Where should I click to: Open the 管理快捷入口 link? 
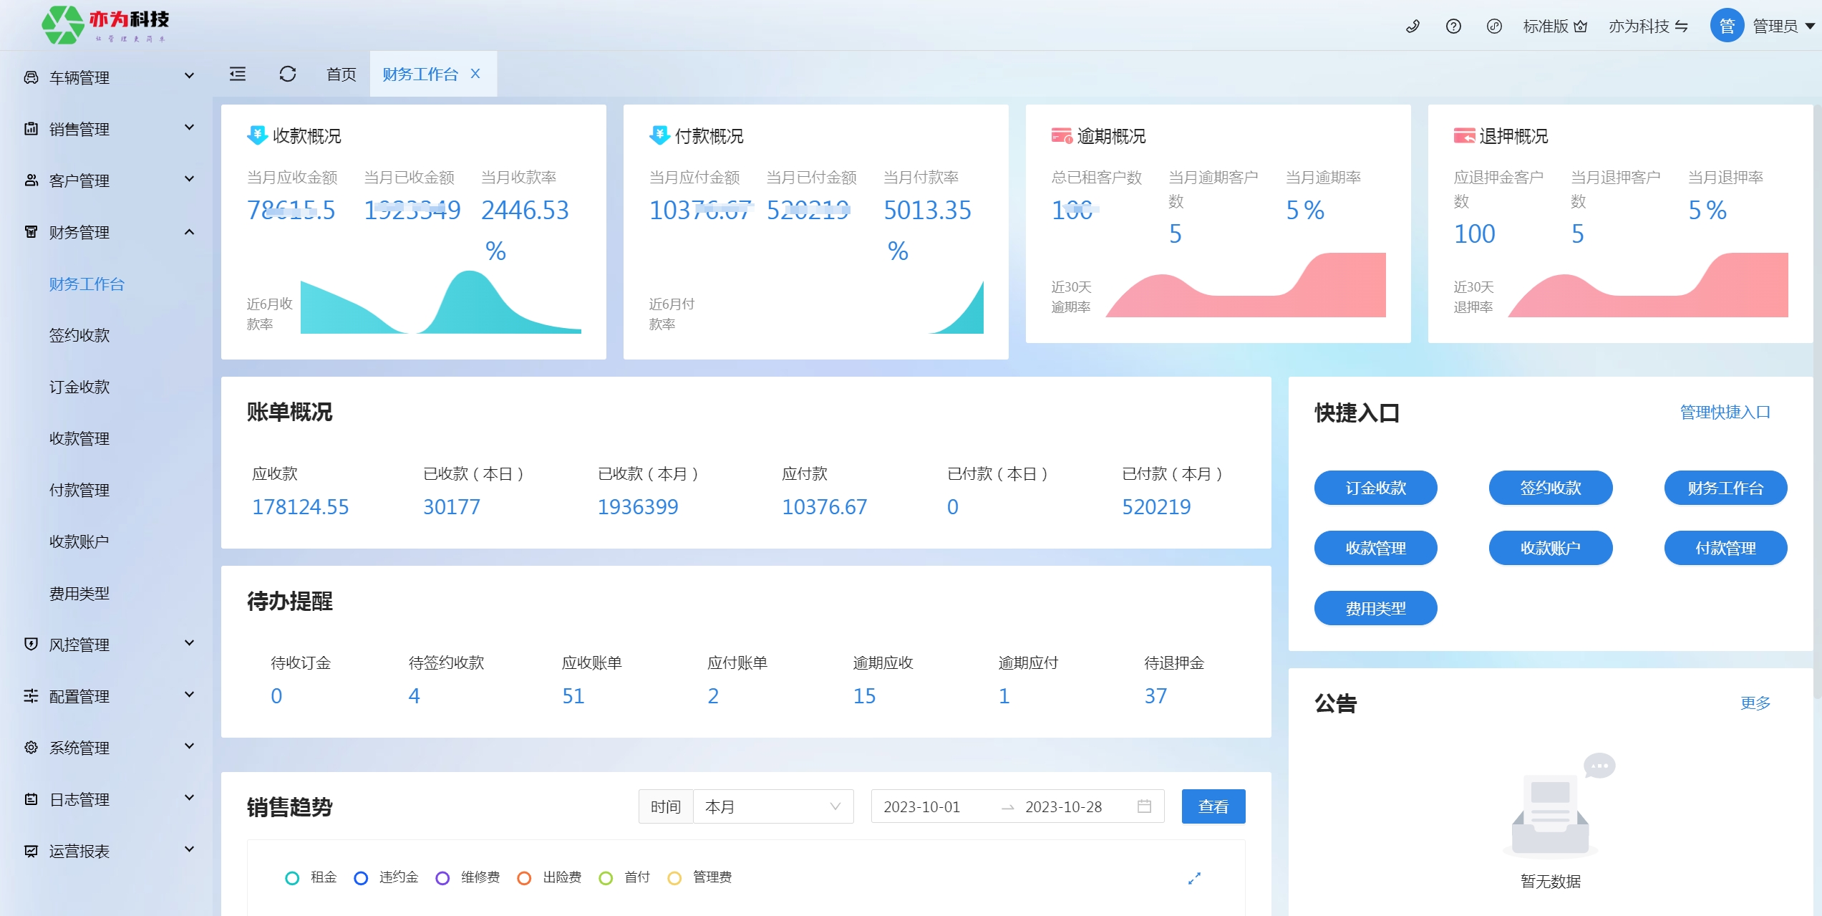pyautogui.click(x=1725, y=412)
